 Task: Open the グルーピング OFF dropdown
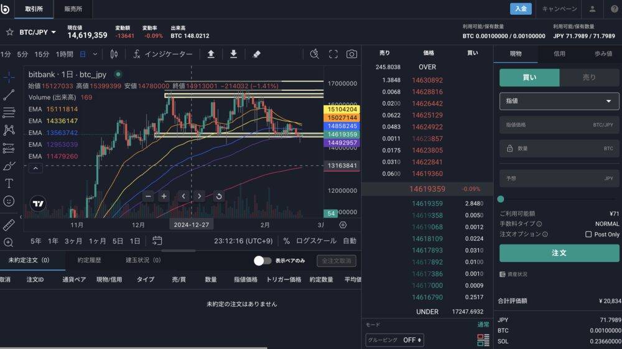click(412, 340)
